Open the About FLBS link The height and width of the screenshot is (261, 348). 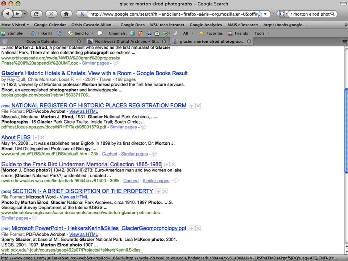pyautogui.click(x=16, y=137)
